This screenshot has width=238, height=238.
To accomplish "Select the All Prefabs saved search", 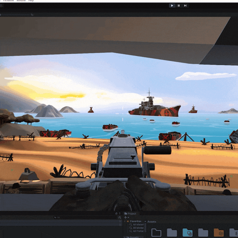I will point(136,231).
